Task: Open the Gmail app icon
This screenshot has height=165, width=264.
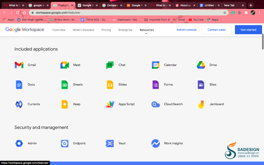Action: (19, 65)
